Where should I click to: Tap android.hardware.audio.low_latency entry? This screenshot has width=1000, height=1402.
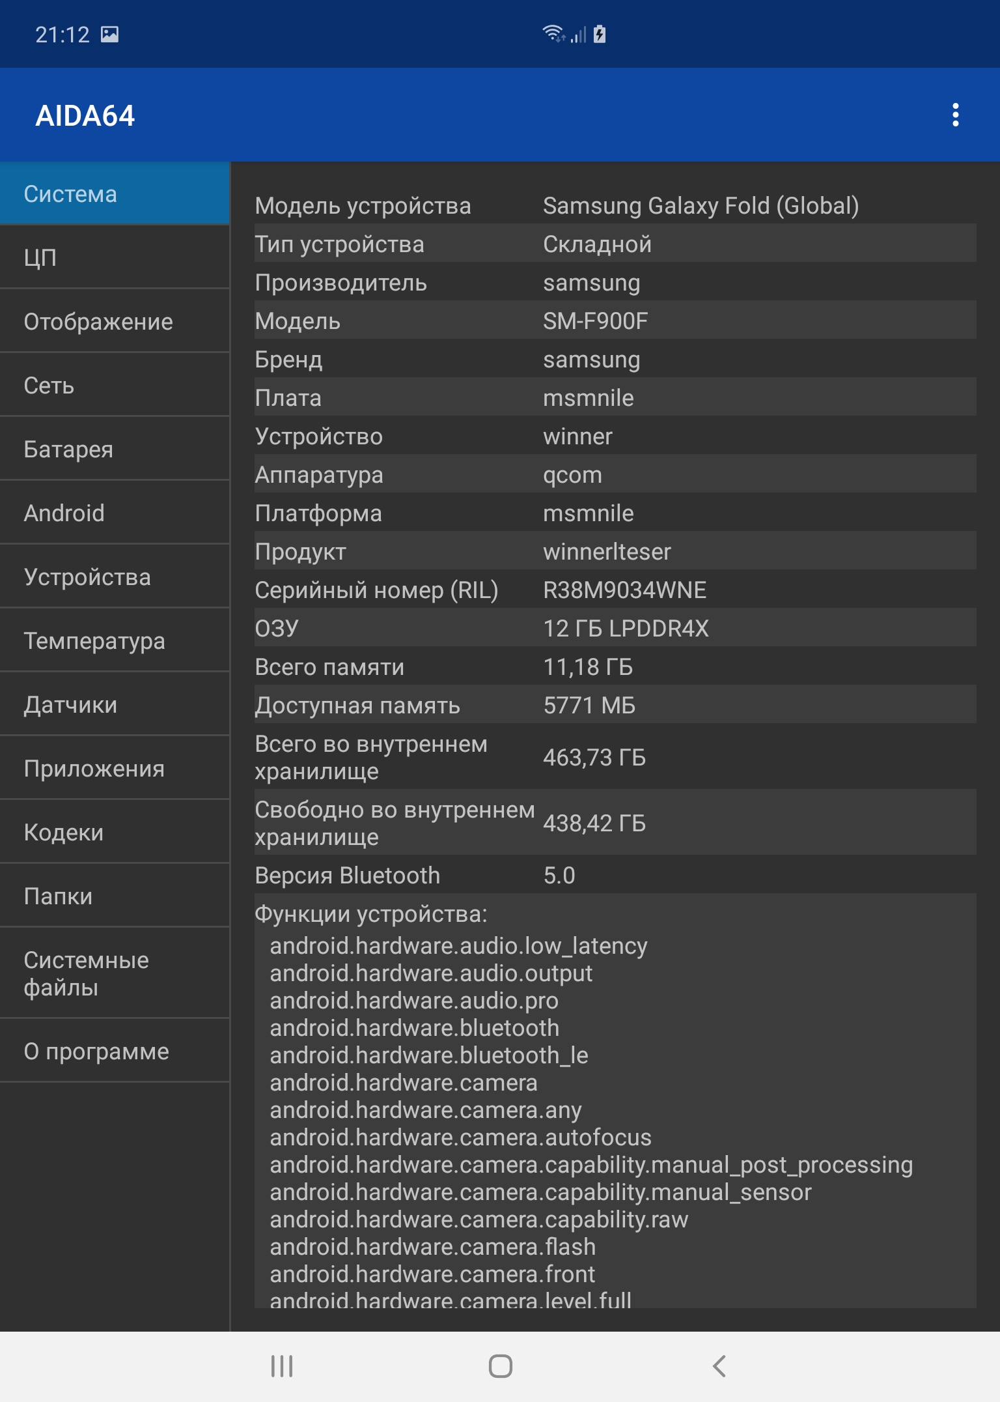(x=458, y=945)
